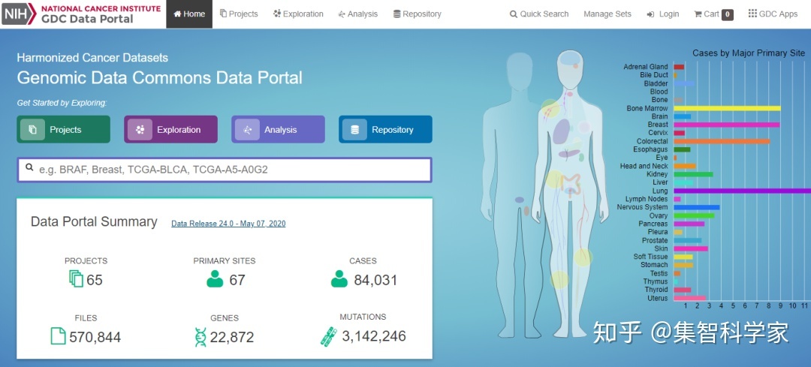
Task: Click the Files document icon
Action: click(x=58, y=336)
